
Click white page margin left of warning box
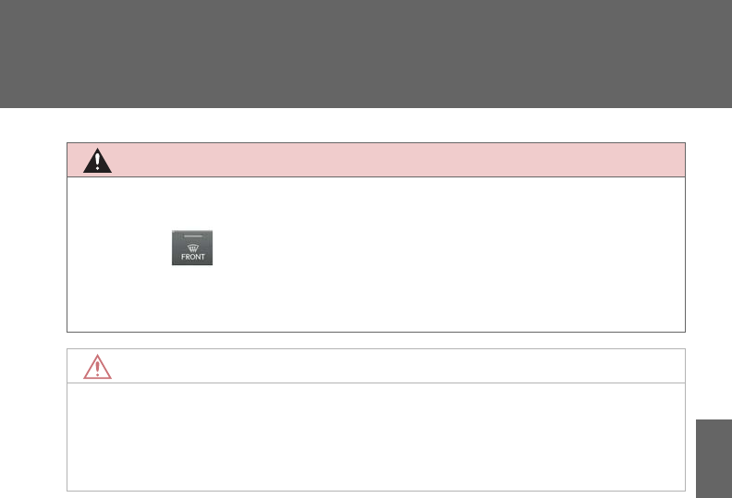click(x=33, y=237)
